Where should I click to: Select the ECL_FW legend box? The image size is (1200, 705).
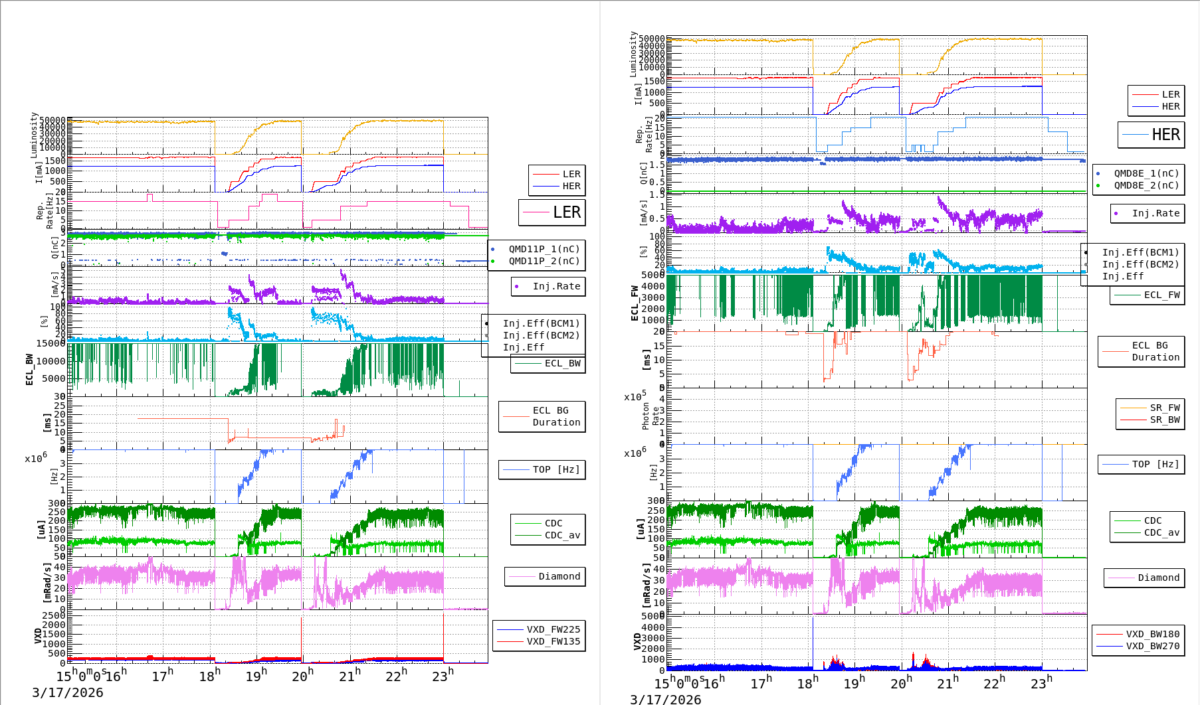1147,295
